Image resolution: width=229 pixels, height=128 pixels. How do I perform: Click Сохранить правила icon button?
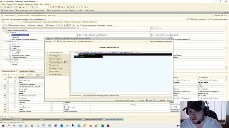coord(8,16)
